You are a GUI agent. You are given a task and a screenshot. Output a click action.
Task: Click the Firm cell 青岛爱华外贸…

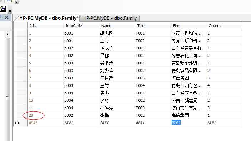(x=188, y=63)
